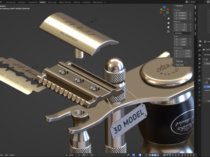The width and height of the screenshot is (210, 157).
Task: Select the Dimensions X value field
Action: [183, 51]
